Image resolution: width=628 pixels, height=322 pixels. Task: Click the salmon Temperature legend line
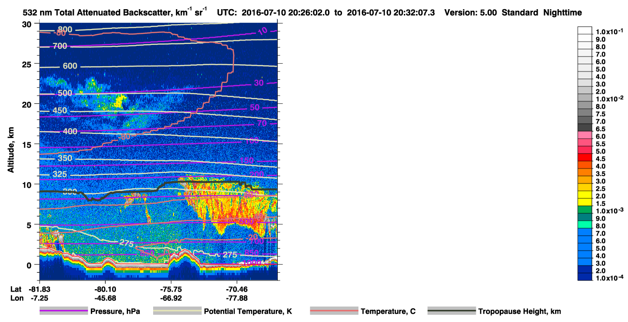(333, 311)
